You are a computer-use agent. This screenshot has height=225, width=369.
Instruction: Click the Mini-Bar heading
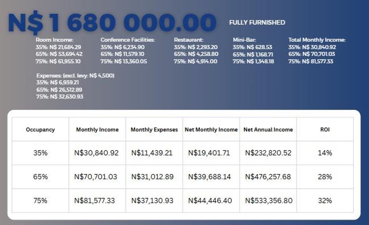click(x=244, y=40)
